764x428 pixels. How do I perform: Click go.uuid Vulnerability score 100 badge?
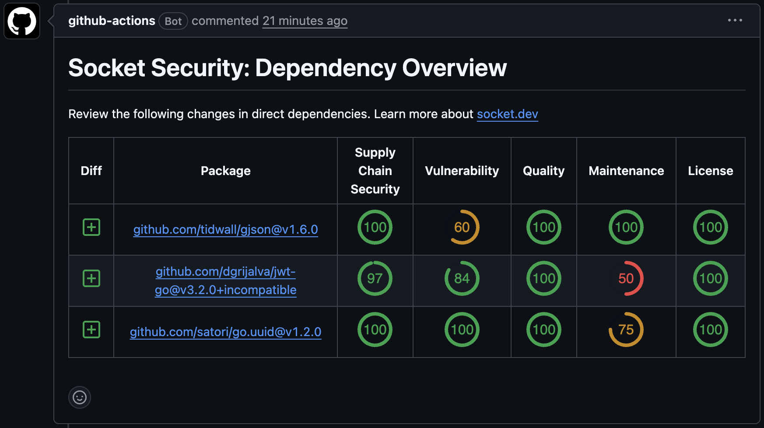tap(462, 330)
